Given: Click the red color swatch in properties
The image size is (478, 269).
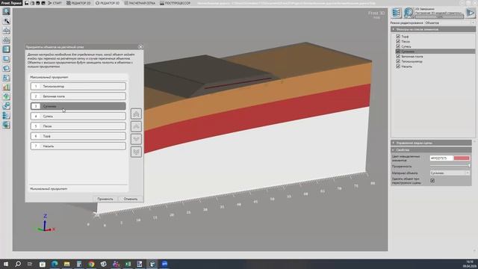Looking at the screenshot, I should pyautogui.click(x=462, y=158).
